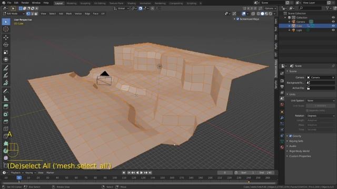Switch to UV Editing workspace tab
Viewport: 337px width, 189px height.
pos(100,4)
